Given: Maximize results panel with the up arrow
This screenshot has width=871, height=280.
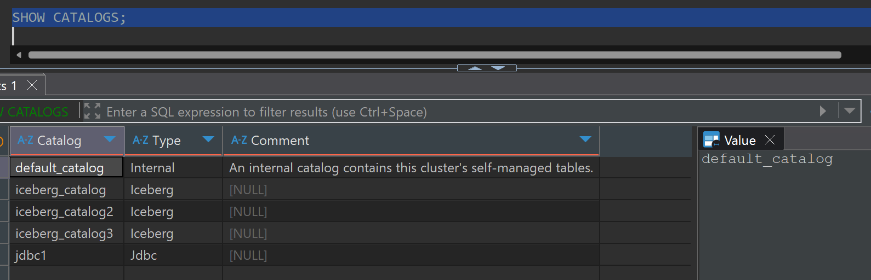Looking at the screenshot, I should tap(475, 68).
